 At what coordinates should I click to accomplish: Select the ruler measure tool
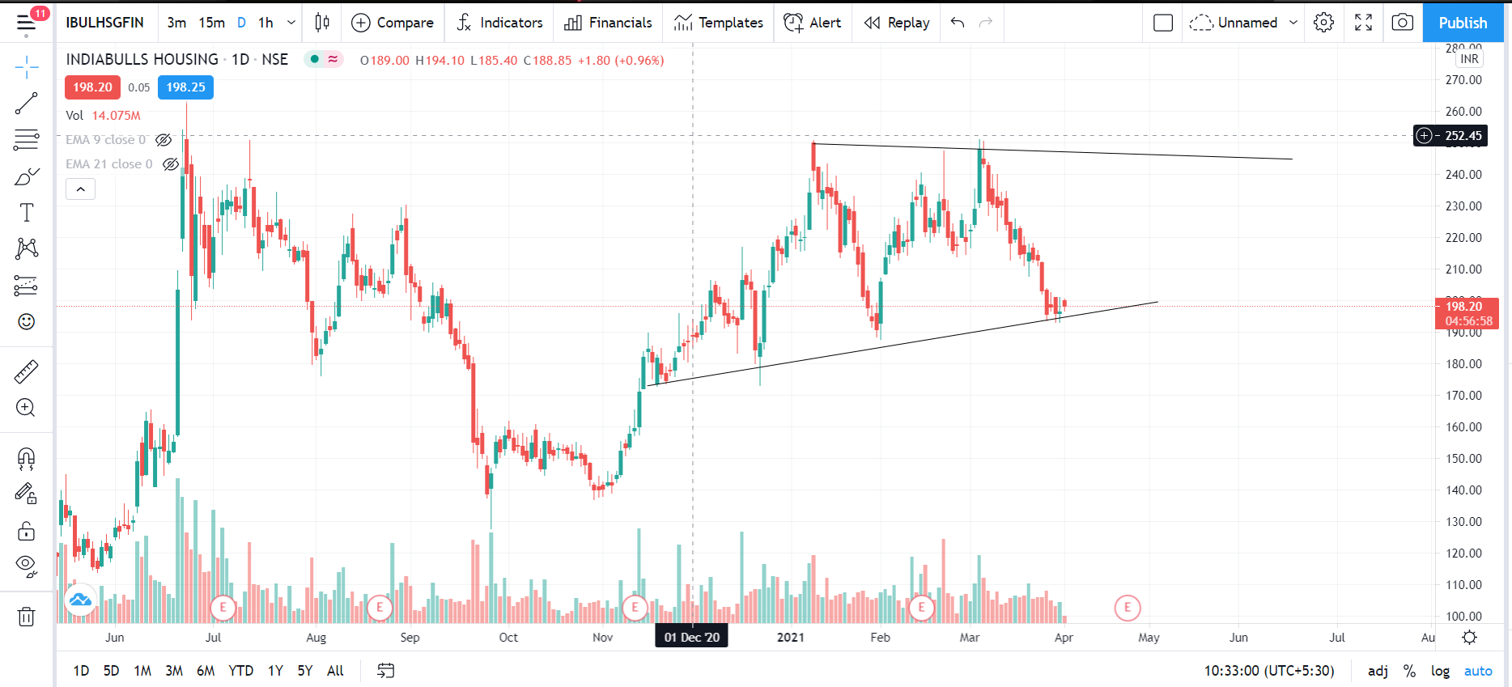(x=27, y=371)
